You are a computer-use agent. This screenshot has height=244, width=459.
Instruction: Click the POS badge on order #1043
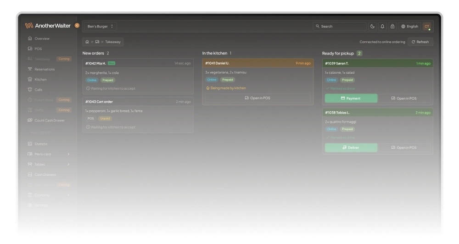(91, 119)
